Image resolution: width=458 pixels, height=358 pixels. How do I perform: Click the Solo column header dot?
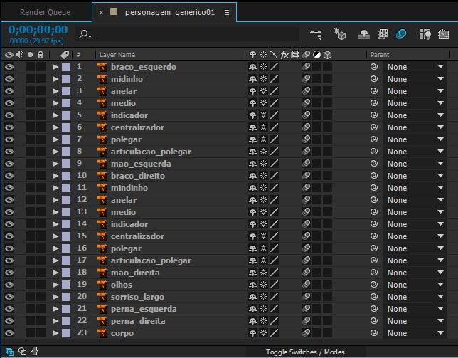pyautogui.click(x=30, y=55)
